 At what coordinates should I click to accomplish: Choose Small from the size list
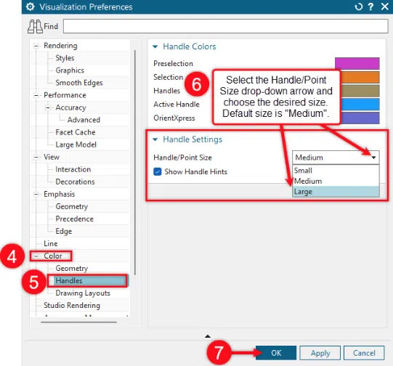pyautogui.click(x=336, y=171)
